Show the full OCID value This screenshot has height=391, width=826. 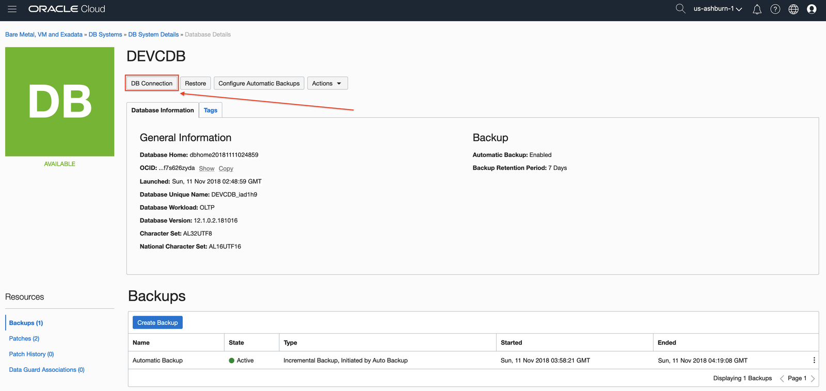click(x=206, y=168)
